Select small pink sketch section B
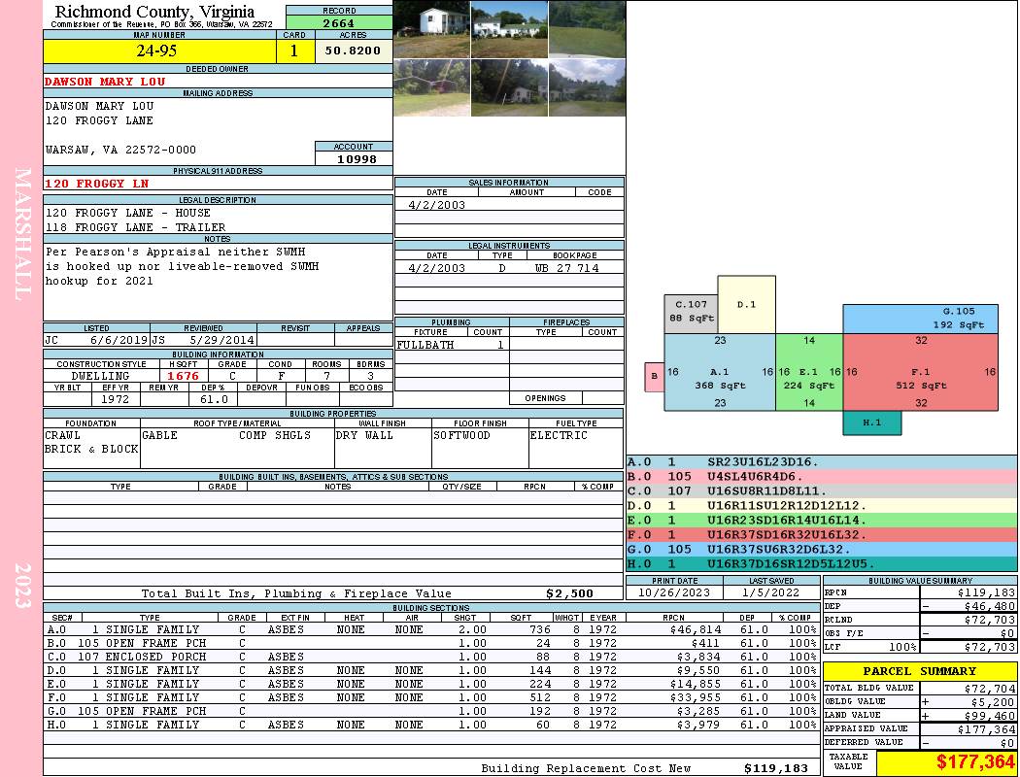This screenshot has width=1020, height=777. coord(655,377)
